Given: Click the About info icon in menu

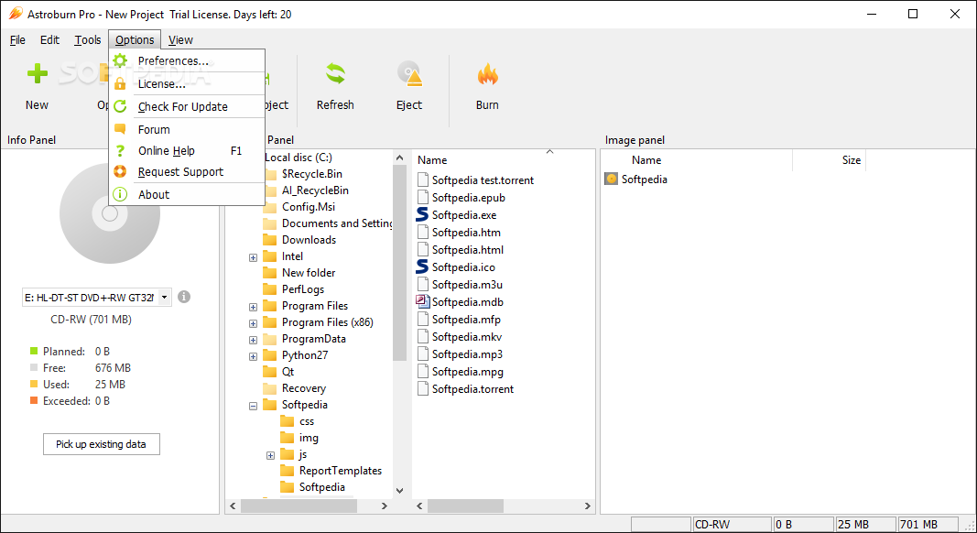Looking at the screenshot, I should click(x=120, y=194).
